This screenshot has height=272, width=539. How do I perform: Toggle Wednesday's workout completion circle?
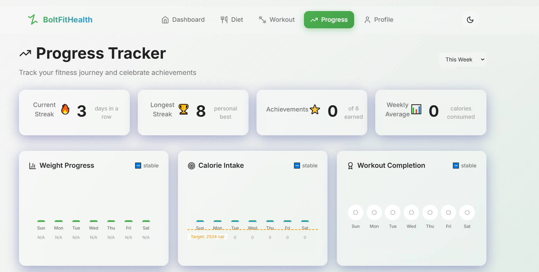click(x=411, y=212)
